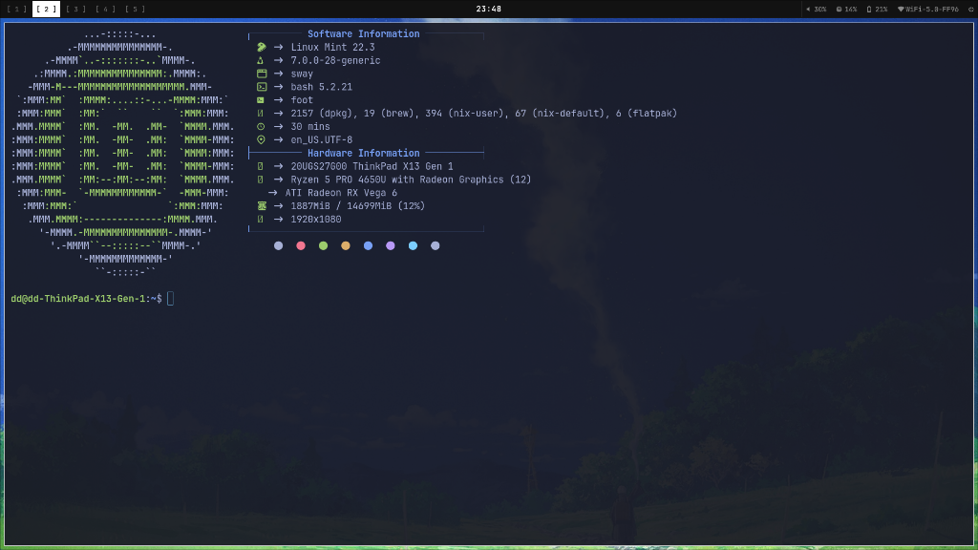Screen dimensions: 978x550
Task: Click the 'bash 5.2.21' text
Action: [321, 87]
